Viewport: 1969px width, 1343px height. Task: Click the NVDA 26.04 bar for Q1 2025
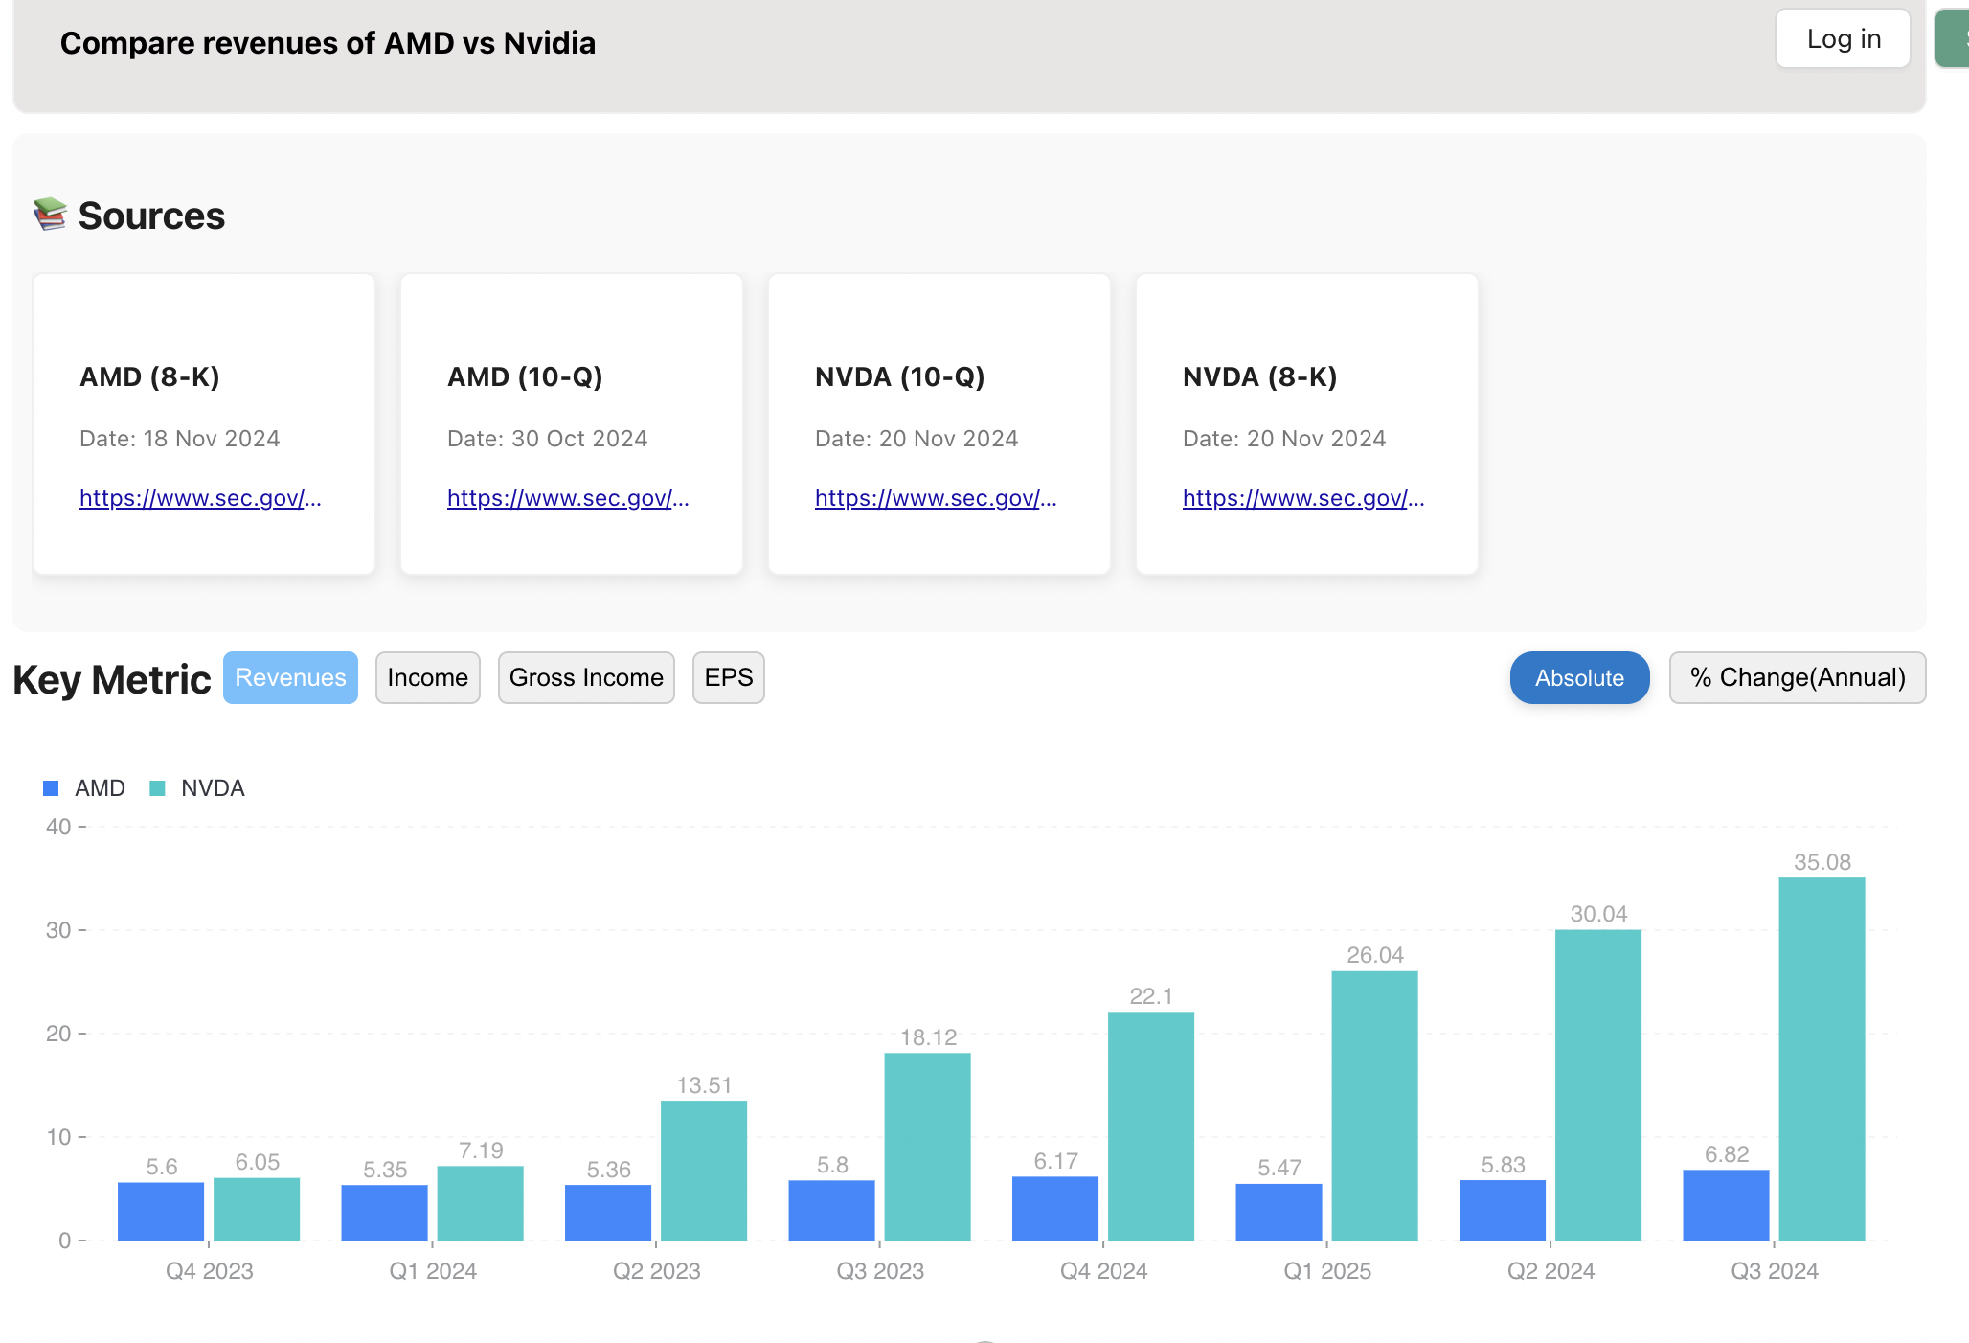[1374, 1105]
